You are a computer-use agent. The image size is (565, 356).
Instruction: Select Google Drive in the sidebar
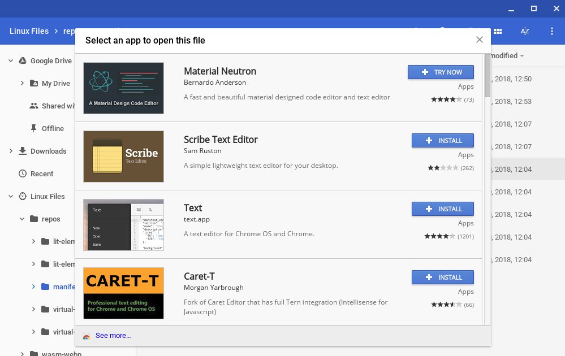click(51, 61)
